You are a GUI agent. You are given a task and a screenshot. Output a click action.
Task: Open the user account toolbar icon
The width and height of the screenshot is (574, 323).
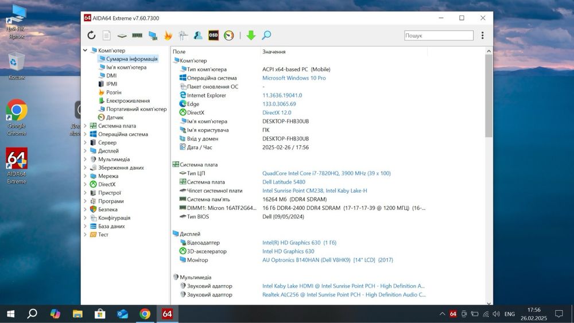pos(198,35)
